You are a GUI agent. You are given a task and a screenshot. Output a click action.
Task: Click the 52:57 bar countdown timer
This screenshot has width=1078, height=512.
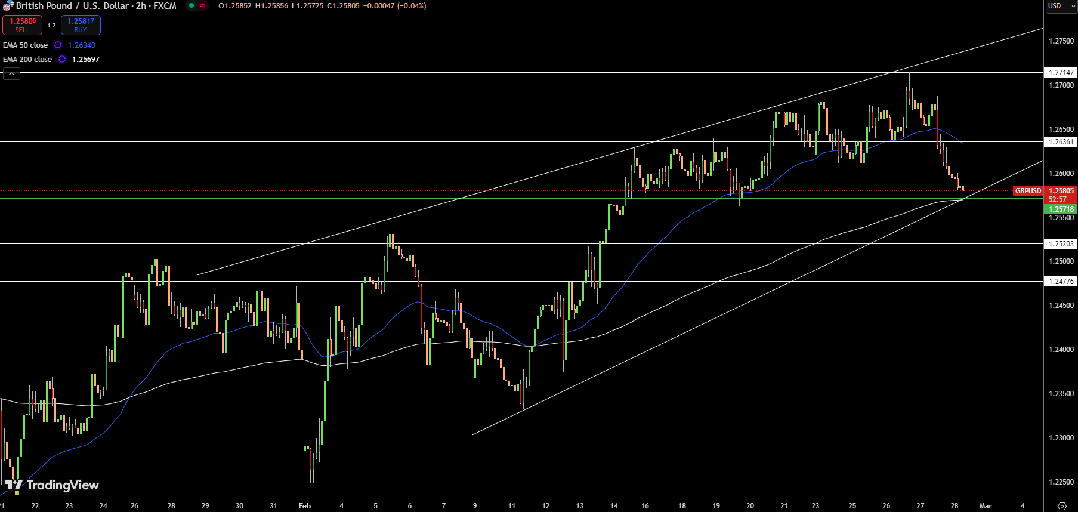[1057, 199]
